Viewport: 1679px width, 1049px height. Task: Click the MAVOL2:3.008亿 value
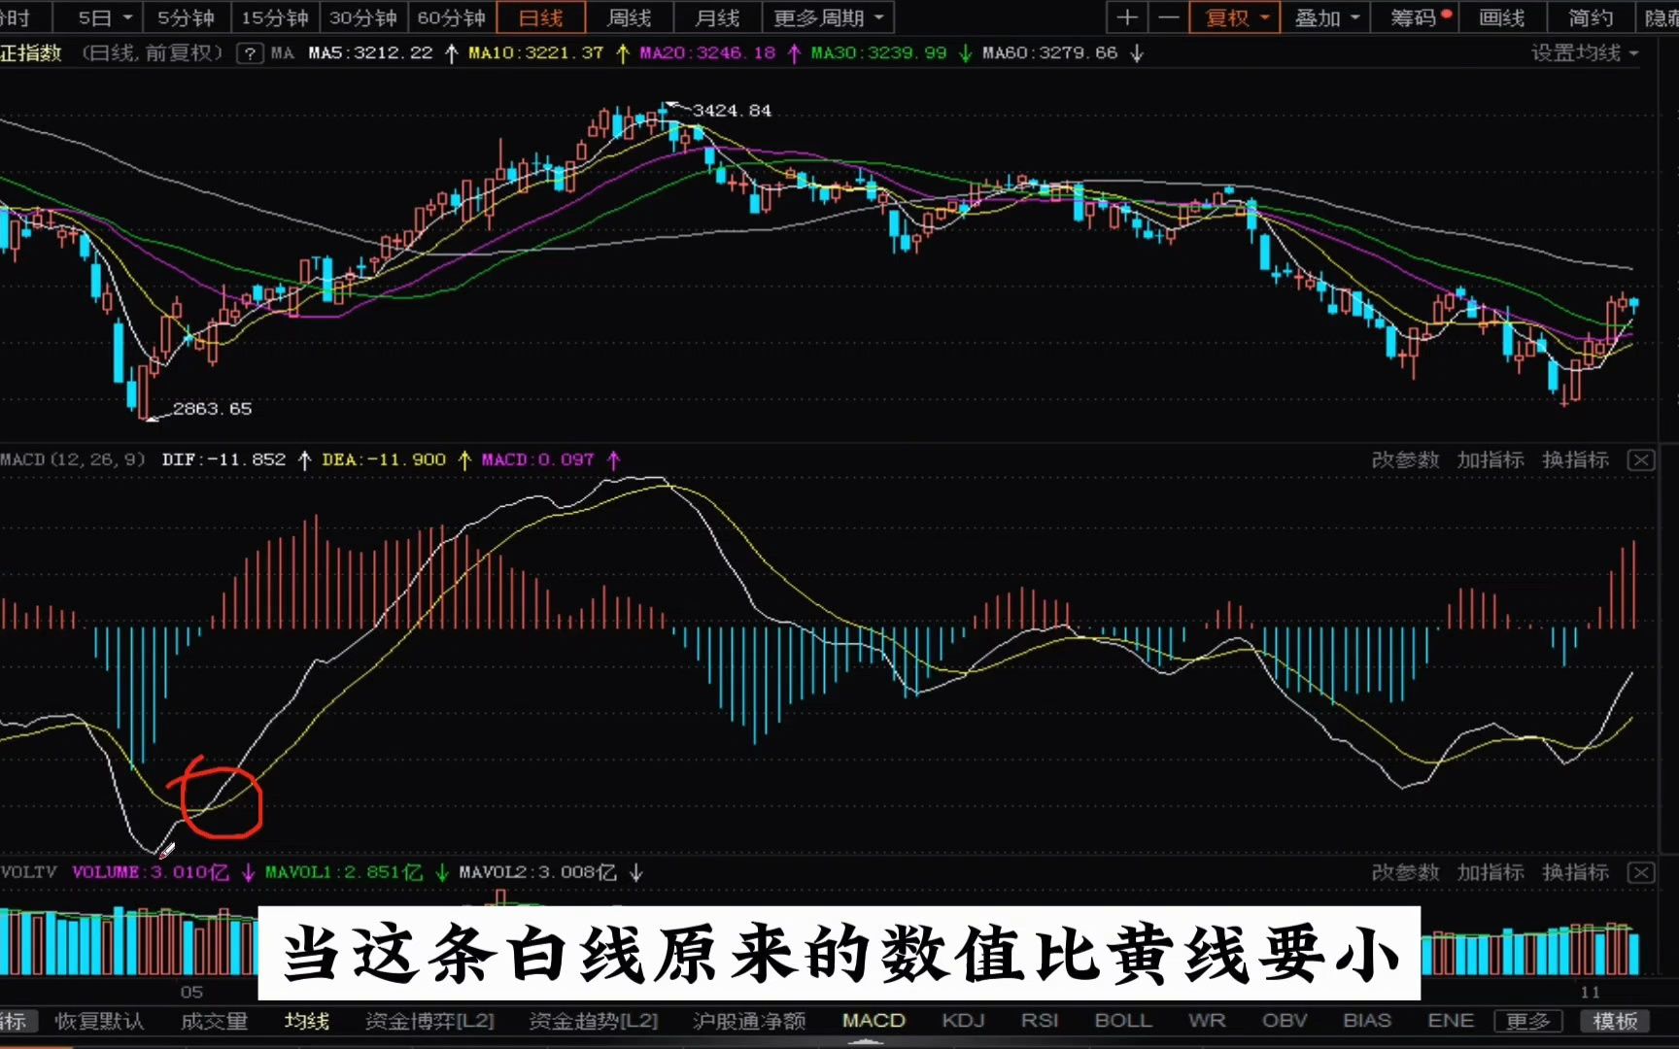(x=537, y=872)
